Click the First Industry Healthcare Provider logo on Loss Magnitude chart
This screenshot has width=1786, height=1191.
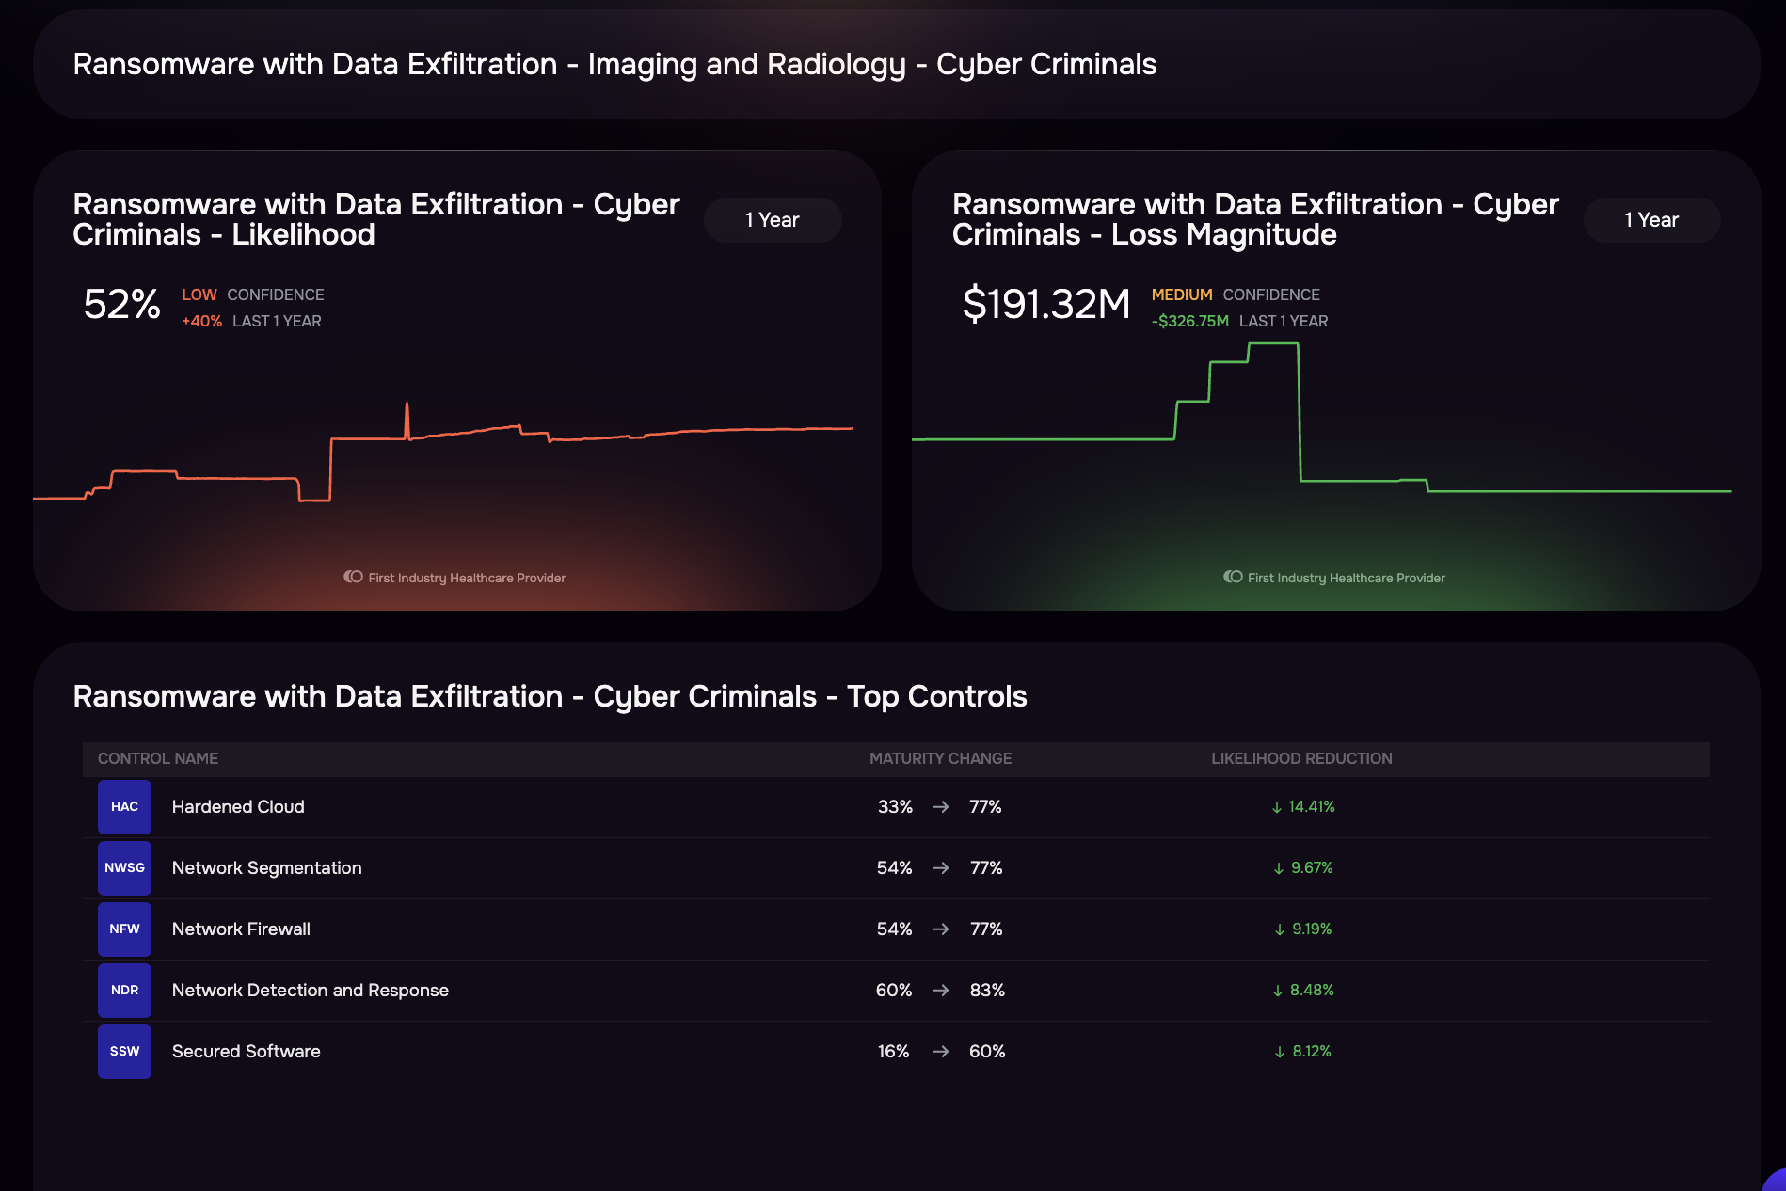[1335, 577]
